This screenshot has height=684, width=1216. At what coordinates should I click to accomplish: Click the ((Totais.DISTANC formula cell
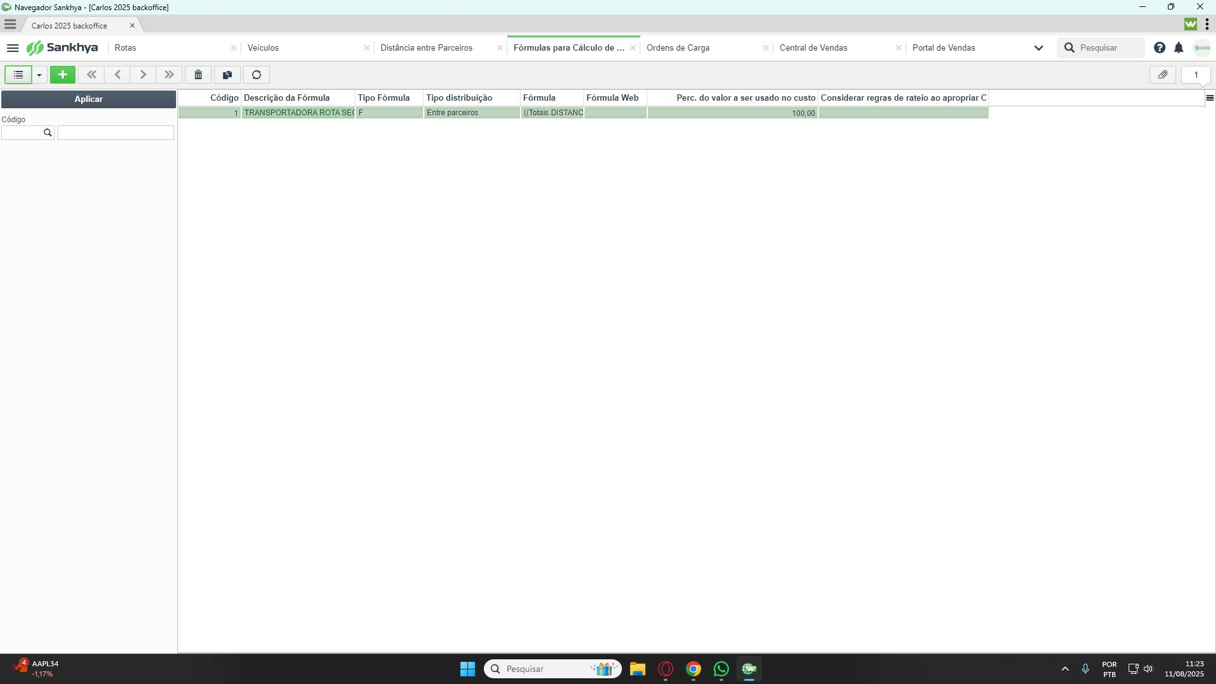[552, 113]
